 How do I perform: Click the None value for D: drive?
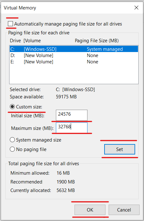[x=93, y=55]
